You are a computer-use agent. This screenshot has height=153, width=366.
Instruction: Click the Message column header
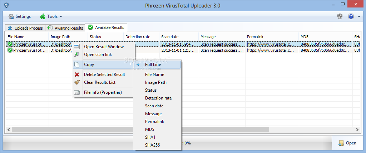tap(222, 37)
